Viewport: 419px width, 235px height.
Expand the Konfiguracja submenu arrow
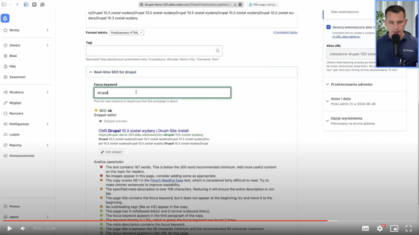[x=47, y=124]
